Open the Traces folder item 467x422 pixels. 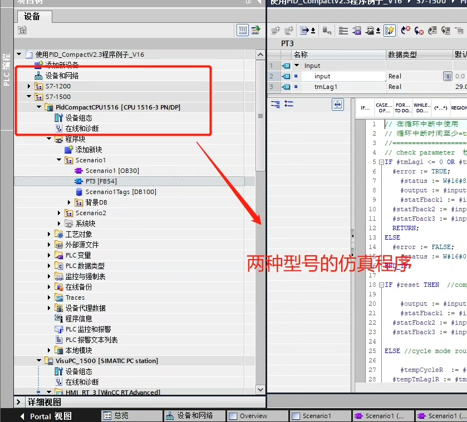click(x=75, y=297)
